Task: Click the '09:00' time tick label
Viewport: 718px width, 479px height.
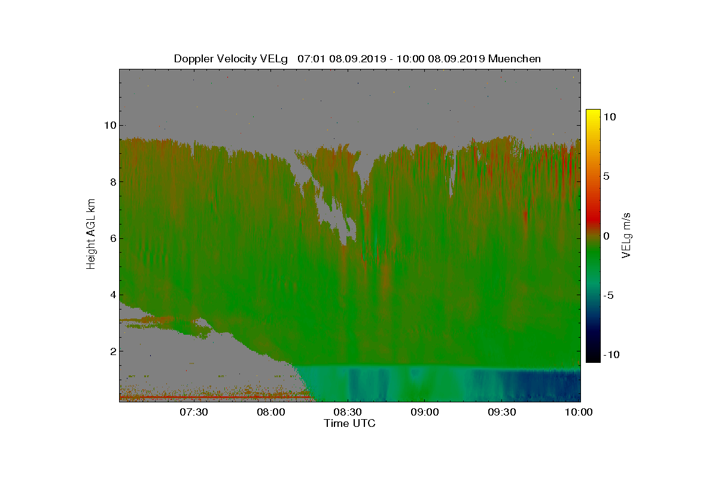Action: tap(425, 413)
